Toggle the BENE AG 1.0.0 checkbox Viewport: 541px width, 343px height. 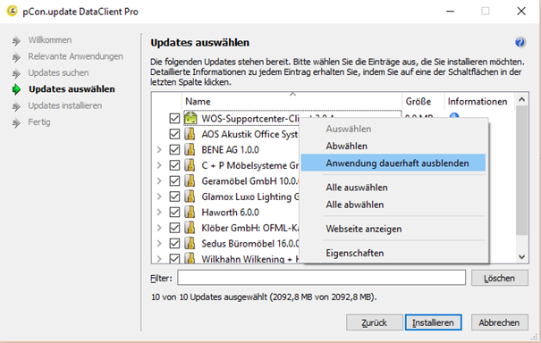[x=174, y=149]
